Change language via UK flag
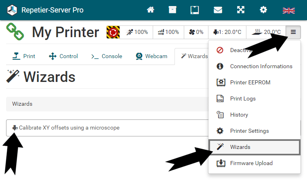The height and width of the screenshot is (180, 307). pyautogui.click(x=288, y=10)
